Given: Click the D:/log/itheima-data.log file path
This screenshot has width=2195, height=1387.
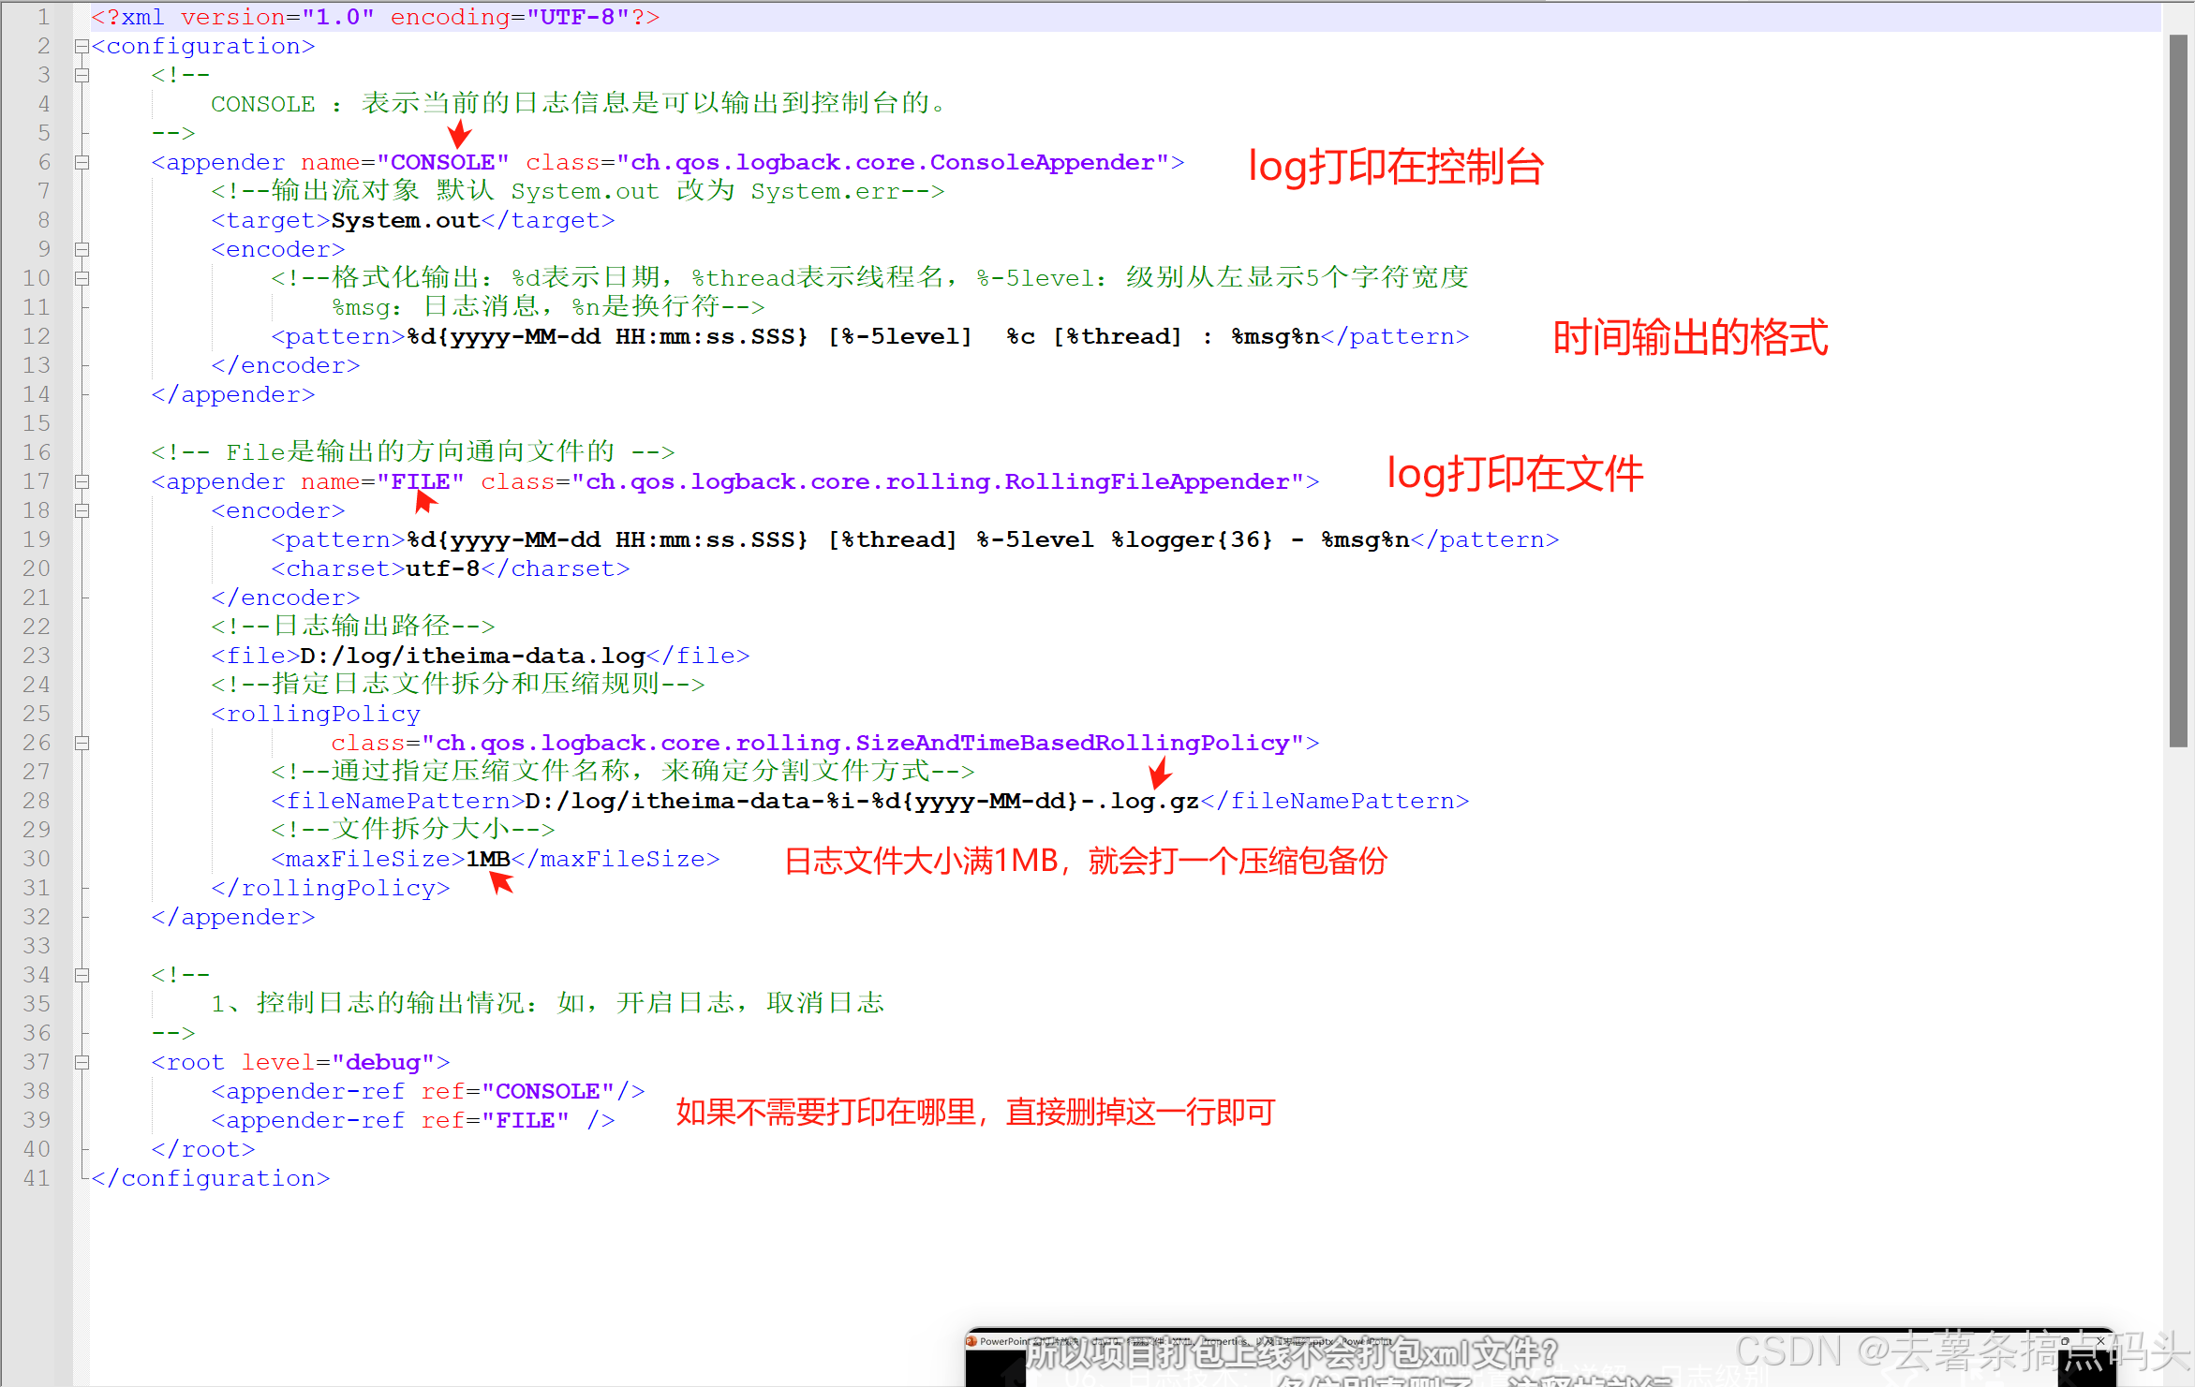Looking at the screenshot, I should (x=473, y=656).
